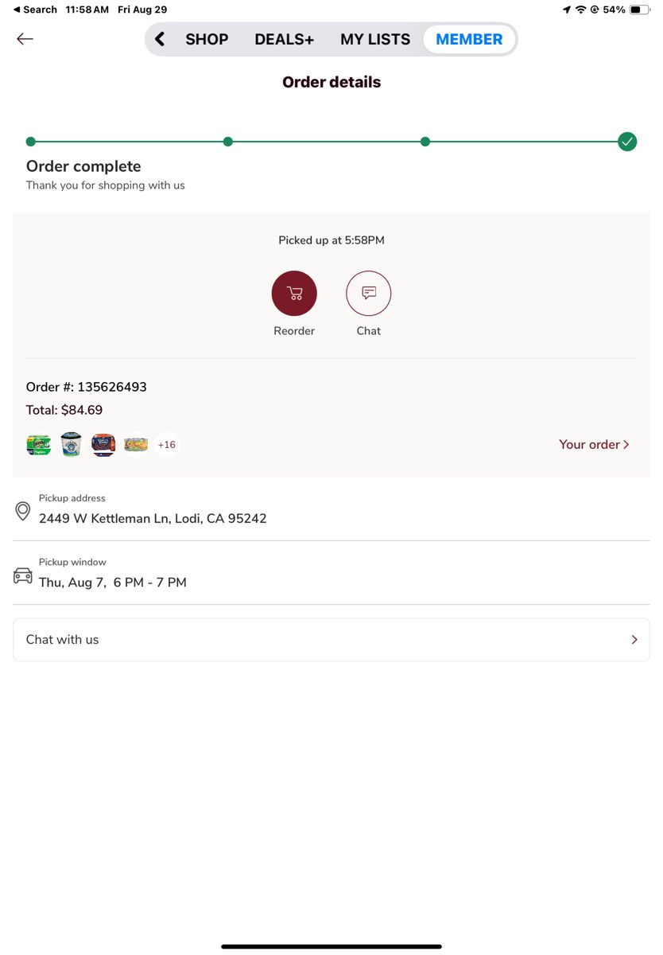The image size is (663, 955).
Task: Tap the first product thumbnail
Action: coord(38,445)
